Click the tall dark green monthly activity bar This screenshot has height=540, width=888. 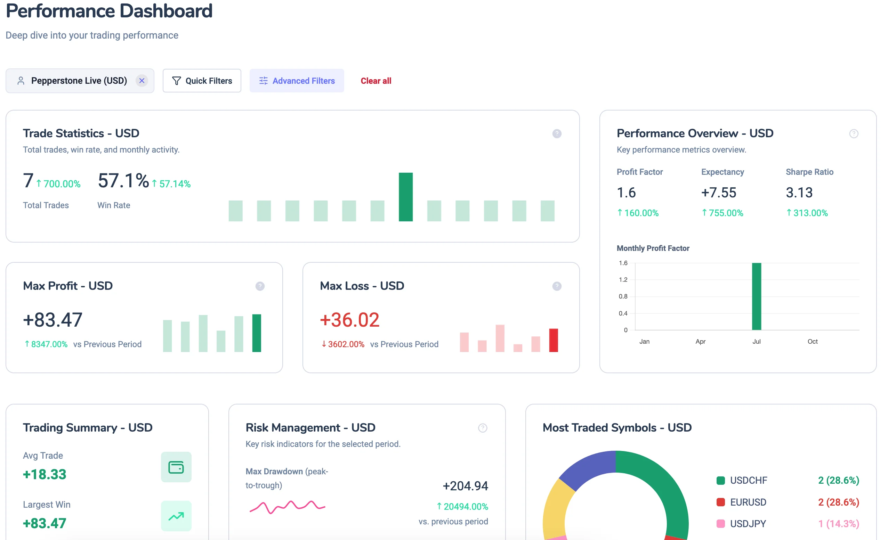tap(406, 197)
